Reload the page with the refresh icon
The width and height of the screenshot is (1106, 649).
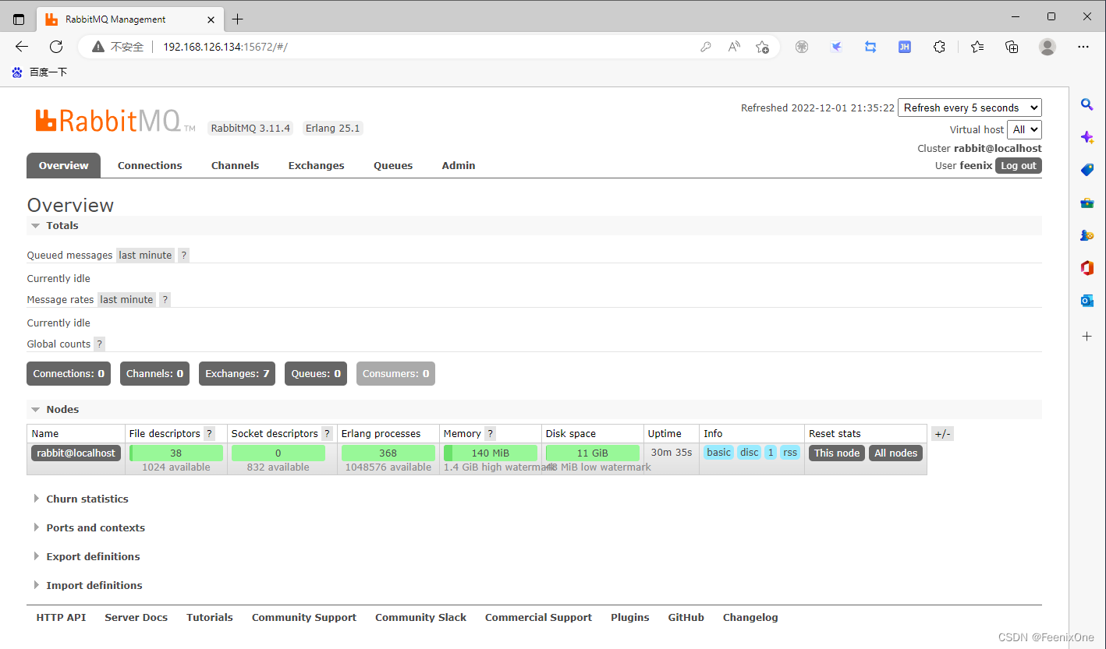(56, 47)
